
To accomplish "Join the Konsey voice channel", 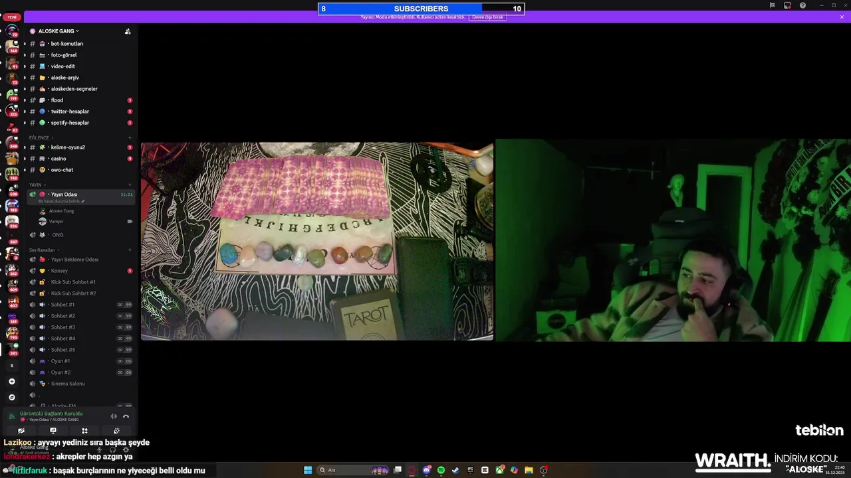I will 81,271.
